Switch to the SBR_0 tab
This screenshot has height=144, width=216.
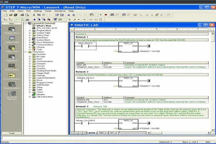103,133
